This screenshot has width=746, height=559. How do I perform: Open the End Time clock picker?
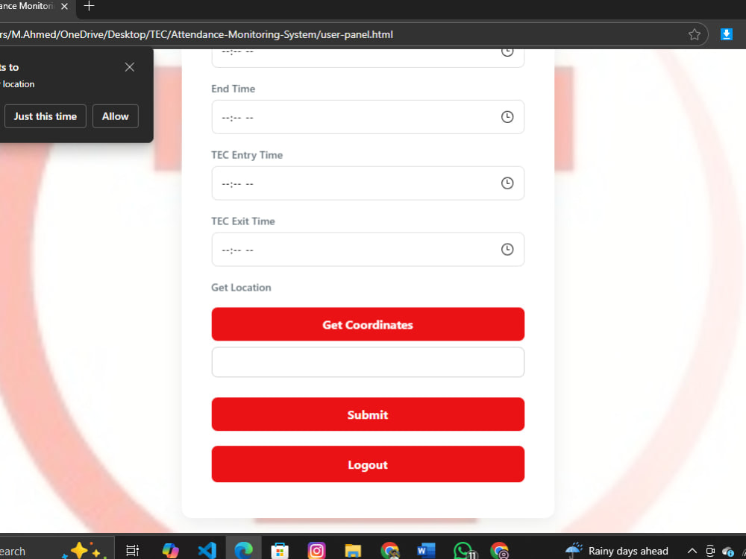[507, 117]
